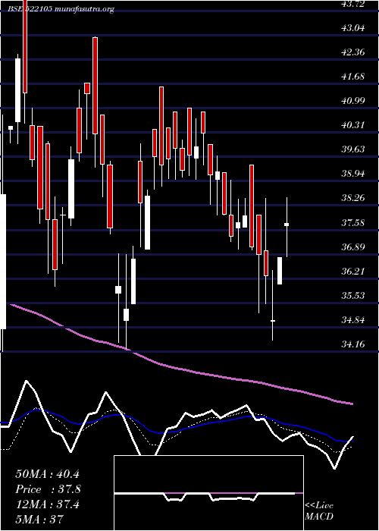The image size is (379, 531).
Task: Click the 5MA : 37 readout
Action: coord(39,519)
